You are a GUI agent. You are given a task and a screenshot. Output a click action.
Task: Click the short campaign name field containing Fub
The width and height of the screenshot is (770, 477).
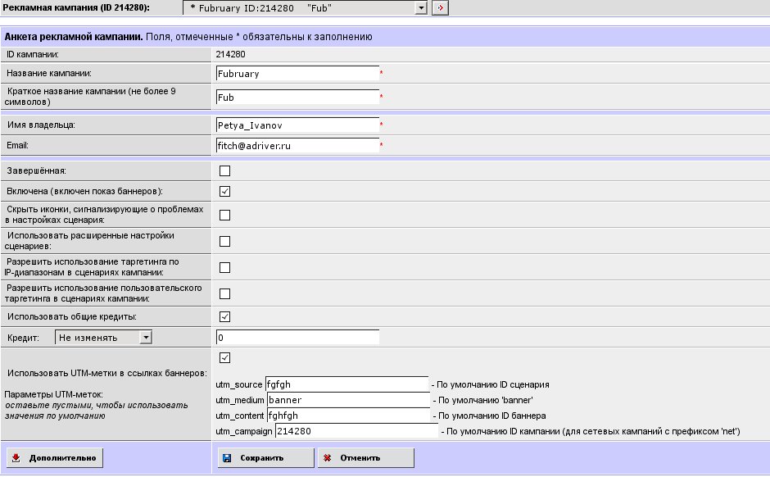pos(297,98)
